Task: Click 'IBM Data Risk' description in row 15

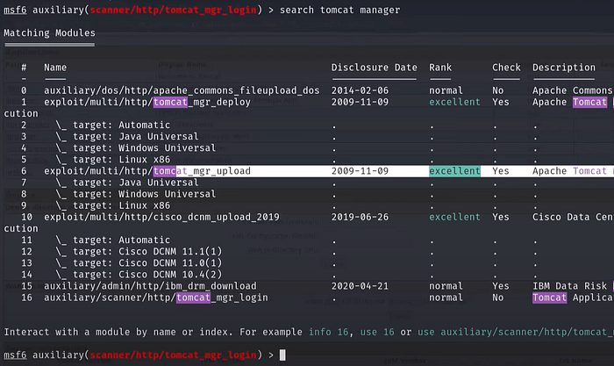Action: click(570, 286)
